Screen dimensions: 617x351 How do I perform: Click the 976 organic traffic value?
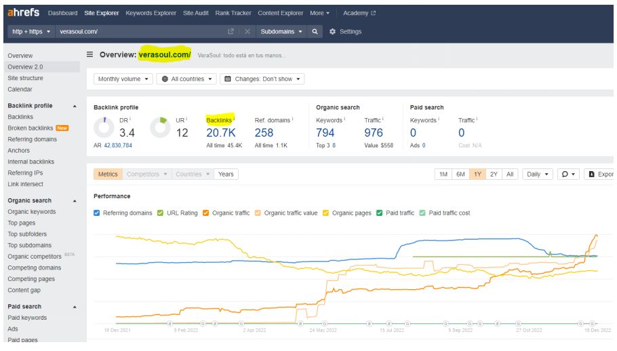pyautogui.click(x=374, y=133)
